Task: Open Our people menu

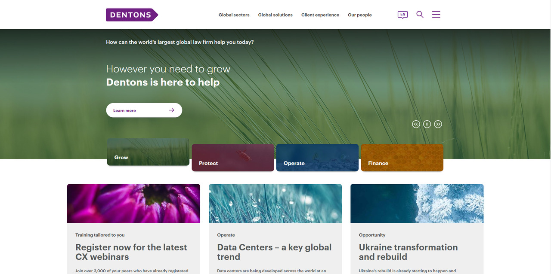Action: pos(360,15)
